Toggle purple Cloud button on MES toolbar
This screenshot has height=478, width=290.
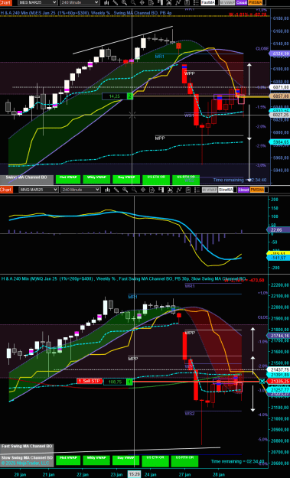click(241, 2)
